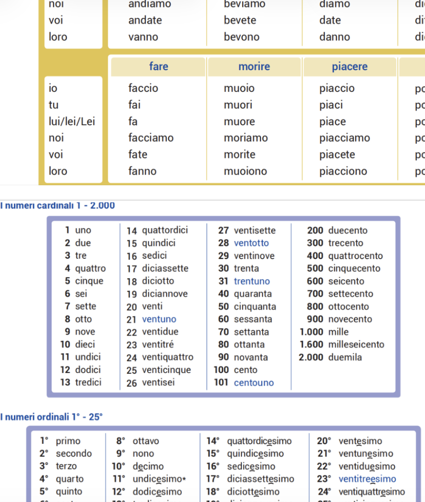Click the cardinal 'cinque' beside 5

pos(89,281)
